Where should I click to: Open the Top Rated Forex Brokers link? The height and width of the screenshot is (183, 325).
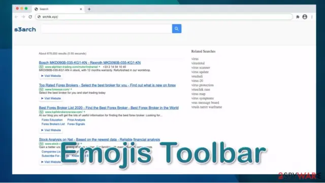tap(107, 85)
